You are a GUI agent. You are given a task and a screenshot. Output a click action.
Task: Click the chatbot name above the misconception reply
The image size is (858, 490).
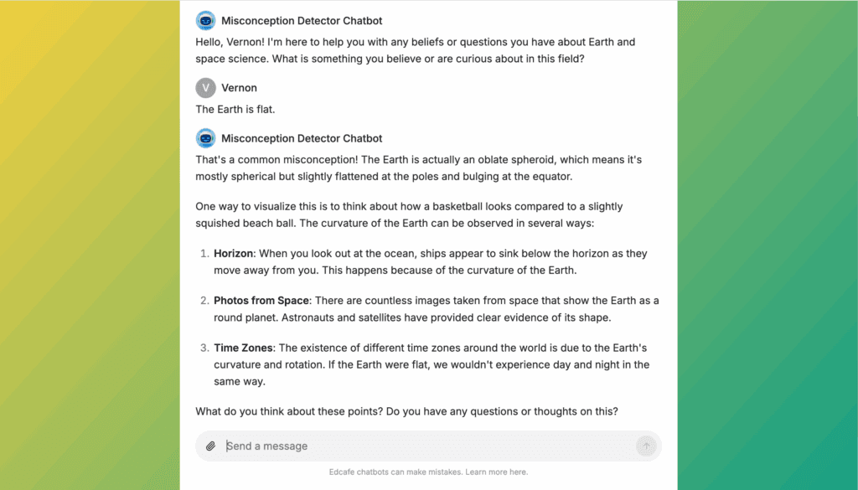coord(302,138)
